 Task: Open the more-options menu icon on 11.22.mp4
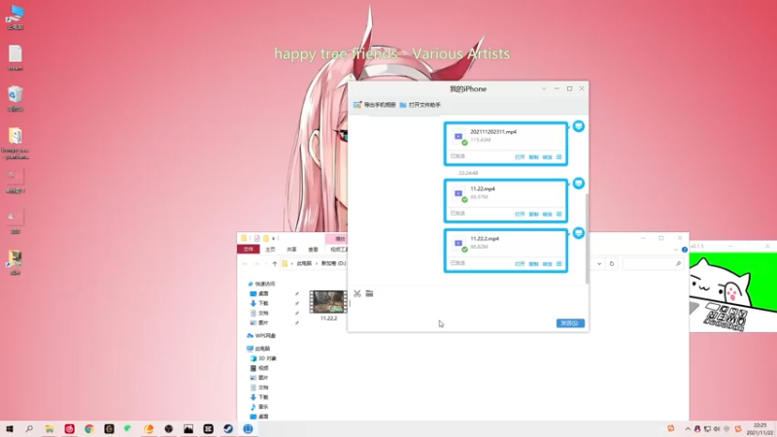pos(559,214)
